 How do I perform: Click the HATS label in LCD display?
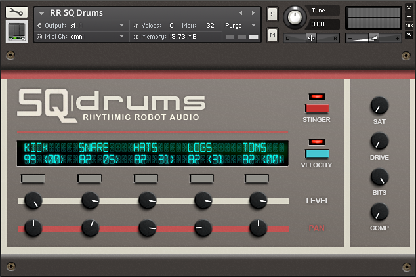[x=146, y=148]
